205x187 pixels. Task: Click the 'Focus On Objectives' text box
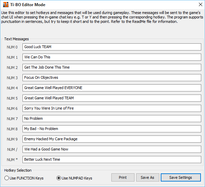pyautogui.click(x=112, y=77)
